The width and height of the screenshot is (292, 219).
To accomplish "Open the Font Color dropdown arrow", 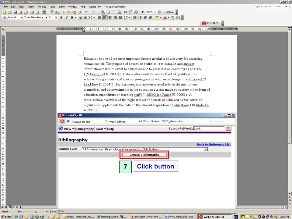I will (169, 18).
